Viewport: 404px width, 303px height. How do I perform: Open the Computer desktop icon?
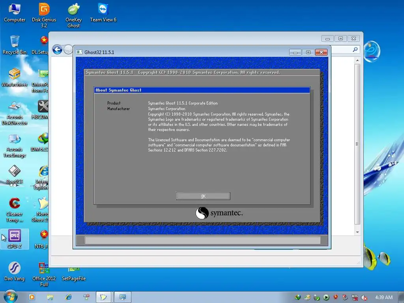tap(15, 13)
